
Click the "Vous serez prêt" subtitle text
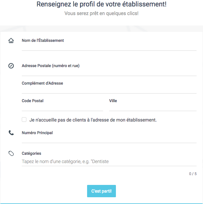tap(101, 14)
